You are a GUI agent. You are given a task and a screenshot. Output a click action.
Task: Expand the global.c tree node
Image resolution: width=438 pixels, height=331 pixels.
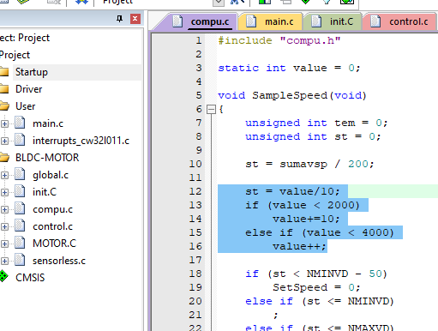tap(4, 175)
